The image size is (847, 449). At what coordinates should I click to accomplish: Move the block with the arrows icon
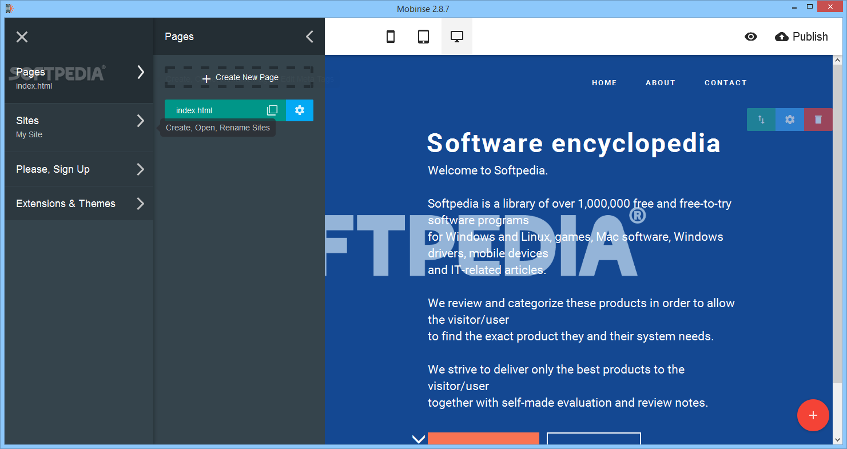click(761, 120)
